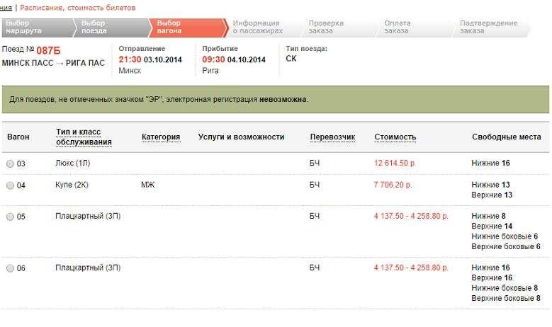Select radio button for wagon 04
Viewport: 552px width, 327px height.
click(x=10, y=185)
